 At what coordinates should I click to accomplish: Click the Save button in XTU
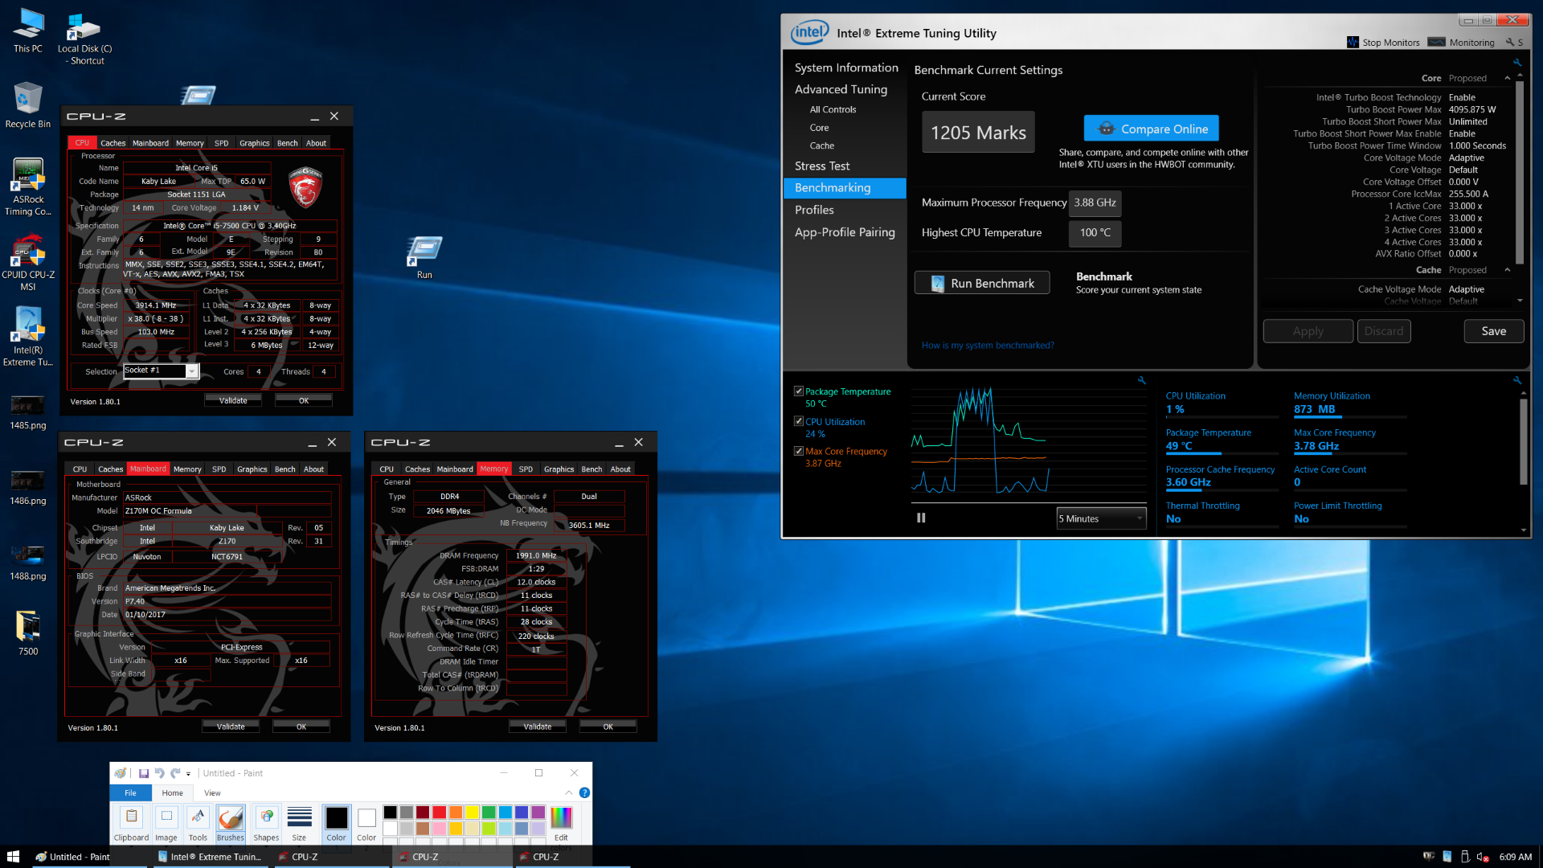tap(1493, 331)
